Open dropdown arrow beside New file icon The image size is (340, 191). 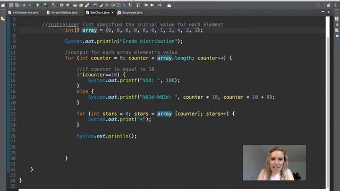(6, 5)
